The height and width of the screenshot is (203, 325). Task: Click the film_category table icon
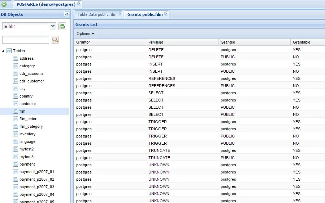point(16,126)
